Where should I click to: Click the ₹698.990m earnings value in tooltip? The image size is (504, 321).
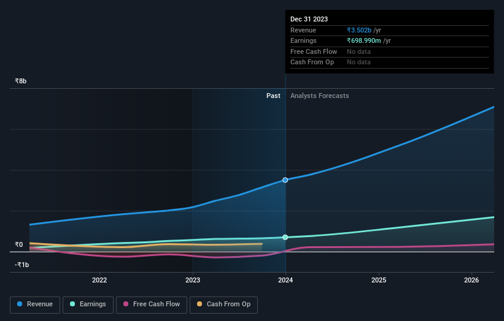364,40
